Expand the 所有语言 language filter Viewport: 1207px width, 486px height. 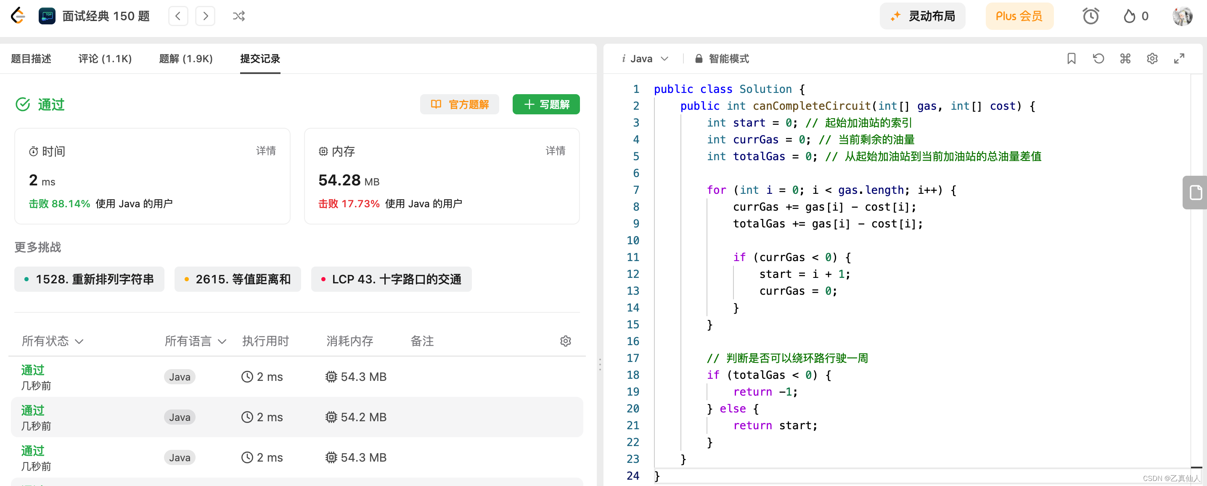coord(196,341)
